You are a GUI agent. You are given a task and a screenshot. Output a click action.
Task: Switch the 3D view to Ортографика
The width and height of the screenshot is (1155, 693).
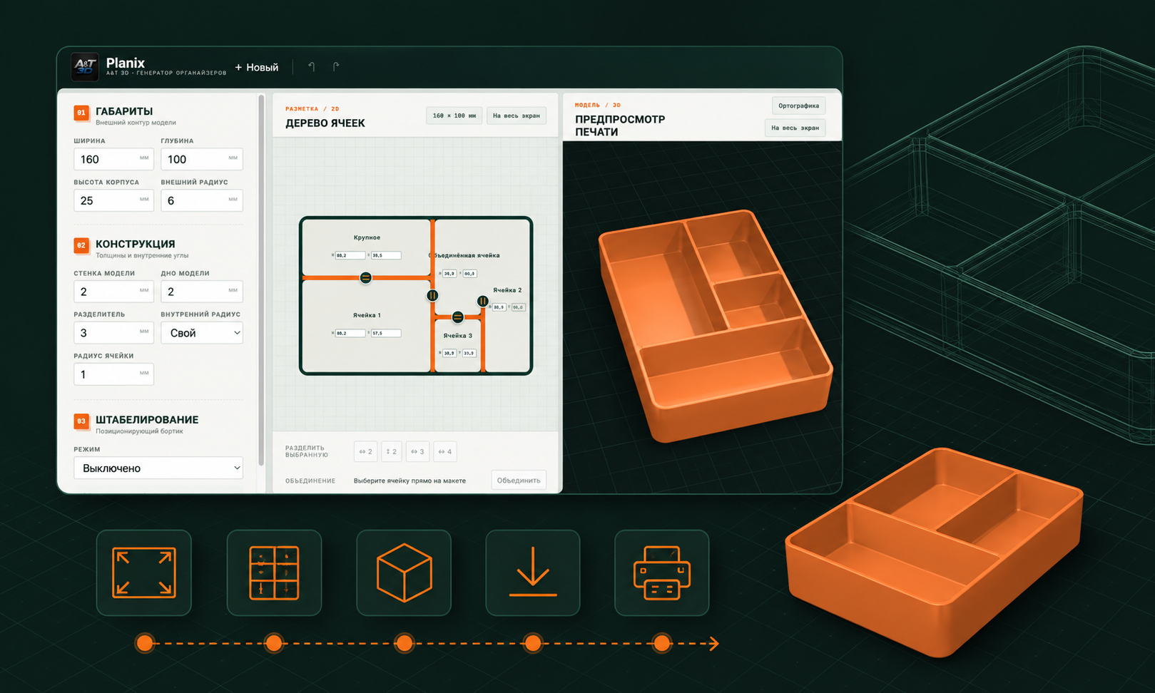tap(799, 106)
